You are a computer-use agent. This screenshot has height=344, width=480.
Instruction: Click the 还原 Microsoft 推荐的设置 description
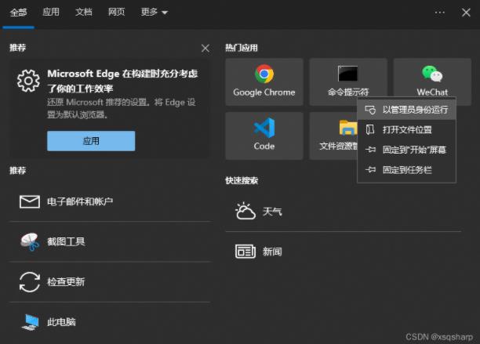pos(122,108)
